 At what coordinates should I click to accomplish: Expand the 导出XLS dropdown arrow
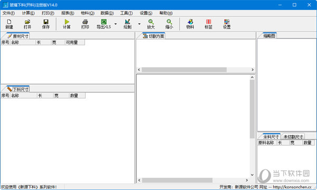point(116,24)
